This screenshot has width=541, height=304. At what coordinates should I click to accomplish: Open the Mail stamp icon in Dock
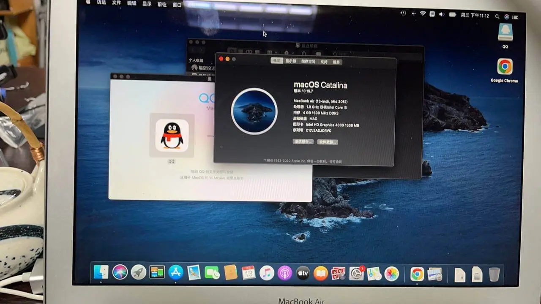pyautogui.click(x=194, y=273)
